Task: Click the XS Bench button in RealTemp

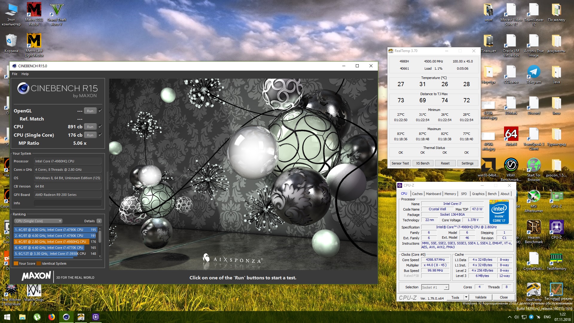Action: tap(423, 163)
